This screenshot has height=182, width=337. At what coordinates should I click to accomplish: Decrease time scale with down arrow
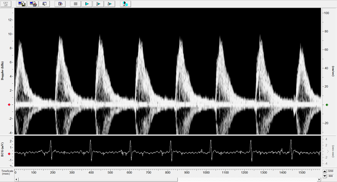(324, 176)
